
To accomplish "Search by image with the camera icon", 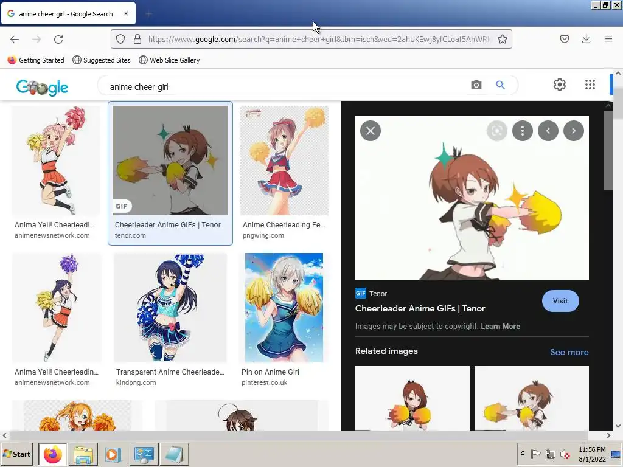I will click(x=476, y=85).
